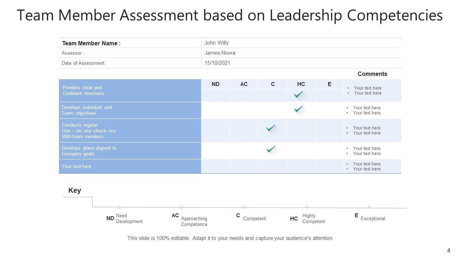Screen dimensions: 460x259
Task: Click the timeline circle above Highly Competent
Action: (306, 207)
